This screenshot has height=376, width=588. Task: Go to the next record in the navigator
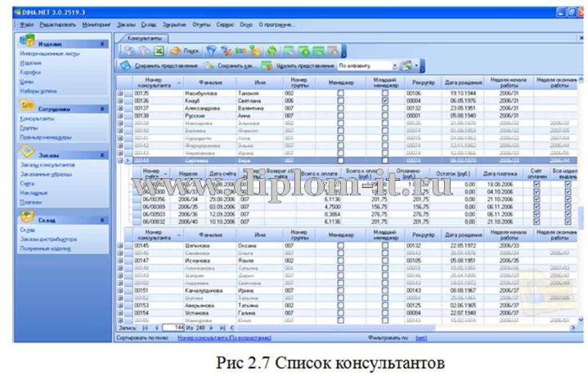coord(211,328)
